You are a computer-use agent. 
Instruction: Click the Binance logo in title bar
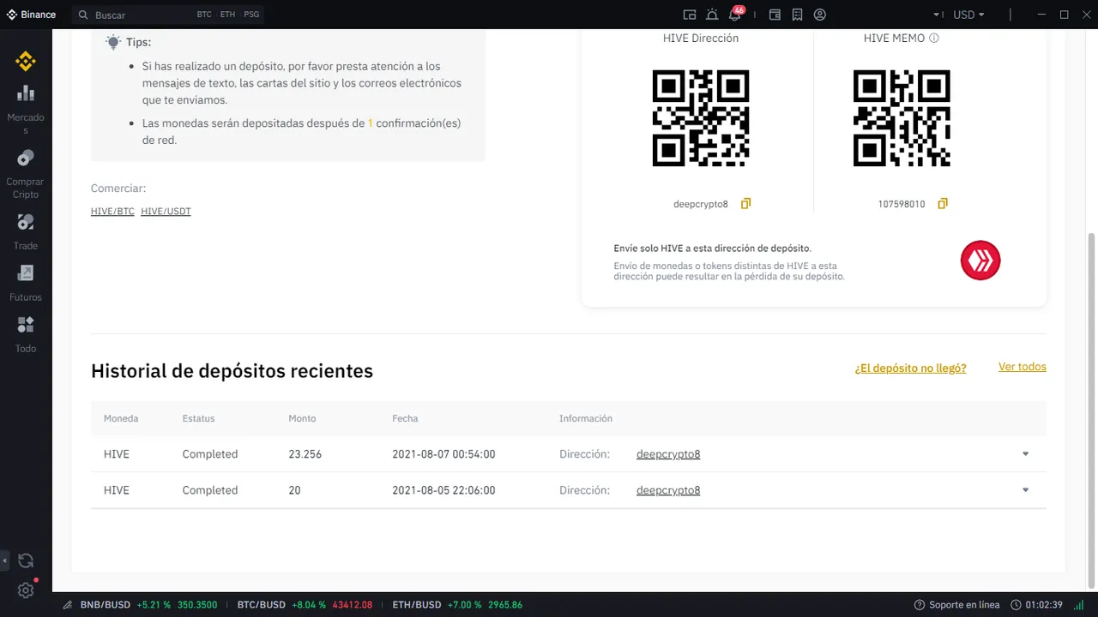tap(31, 15)
